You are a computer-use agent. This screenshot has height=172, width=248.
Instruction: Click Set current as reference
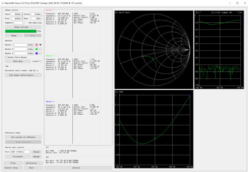click(23, 137)
